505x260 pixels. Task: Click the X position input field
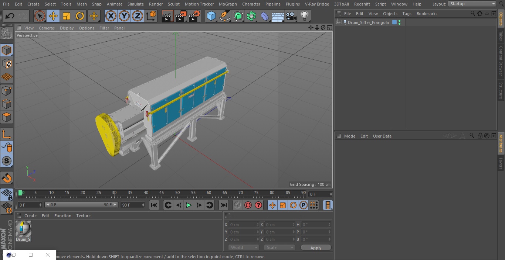[x=244, y=225]
